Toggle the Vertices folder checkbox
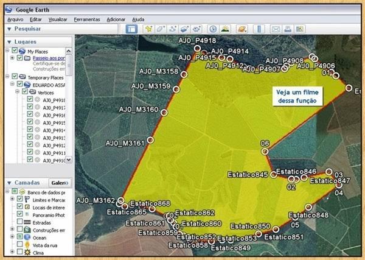365x260 pixels. tap(25, 91)
